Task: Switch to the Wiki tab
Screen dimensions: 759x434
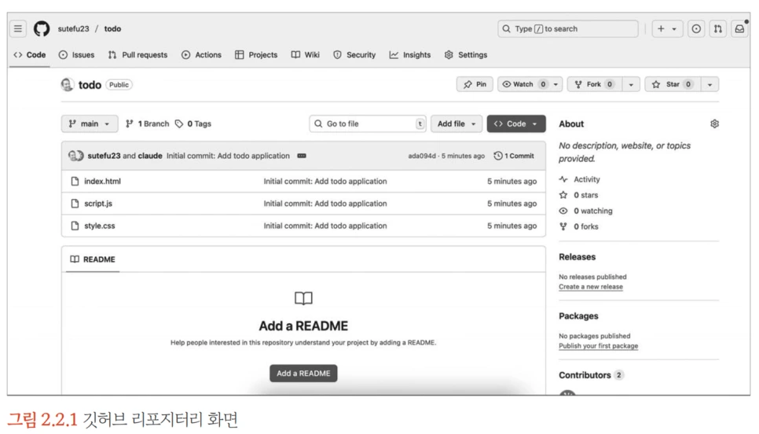Action: [x=306, y=55]
